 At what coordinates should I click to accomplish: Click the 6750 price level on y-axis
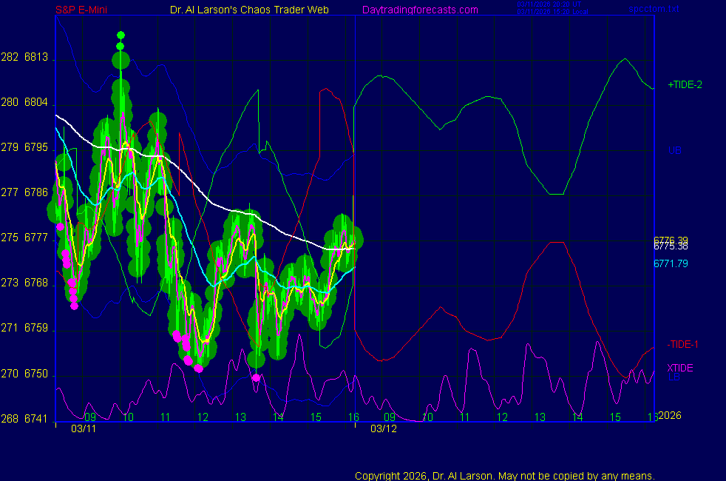pos(35,374)
